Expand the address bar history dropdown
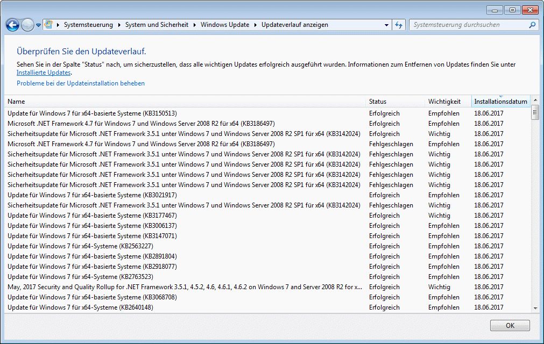Image resolution: width=544 pixels, height=344 pixels. coord(387,25)
